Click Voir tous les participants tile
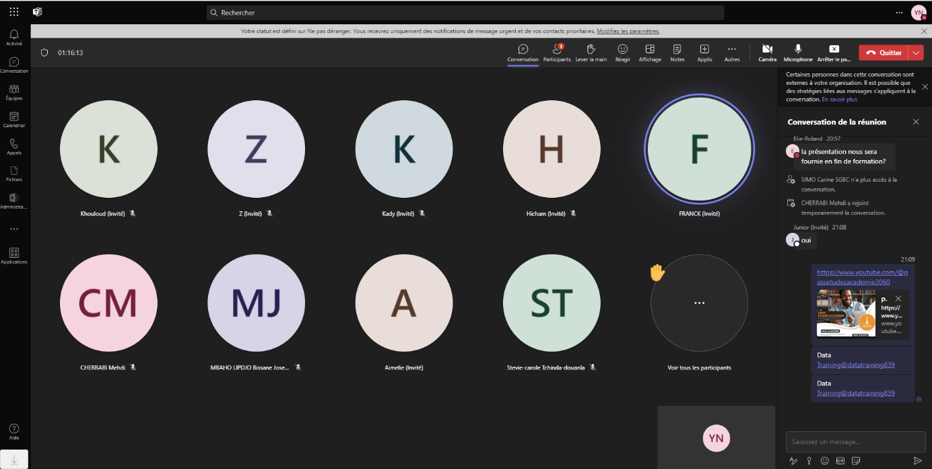Viewport: 932px width, 469px height. pos(699,303)
